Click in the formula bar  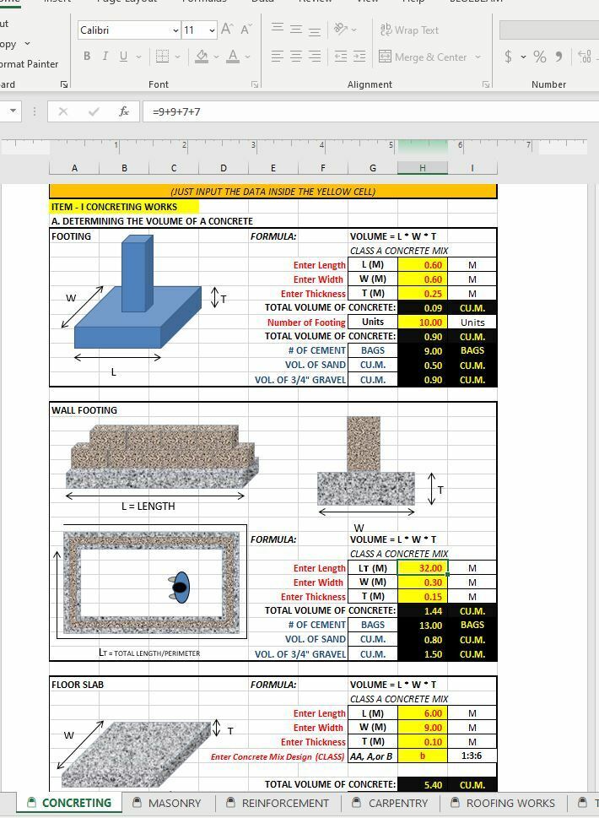point(370,111)
